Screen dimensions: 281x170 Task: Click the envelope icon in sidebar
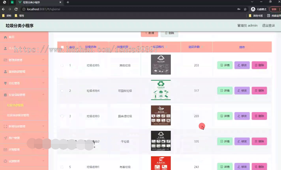[5, 149]
